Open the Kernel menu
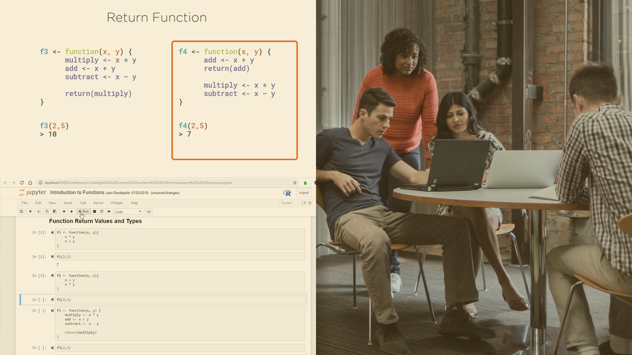Screen dimensions: 632x355 click(98, 203)
